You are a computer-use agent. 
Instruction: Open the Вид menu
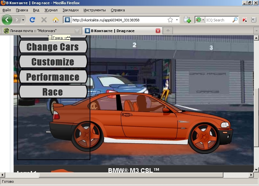[36, 10]
